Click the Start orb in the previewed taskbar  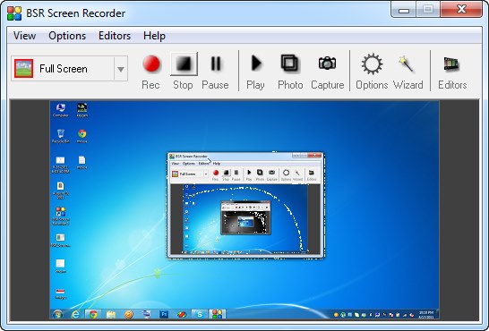57,314
